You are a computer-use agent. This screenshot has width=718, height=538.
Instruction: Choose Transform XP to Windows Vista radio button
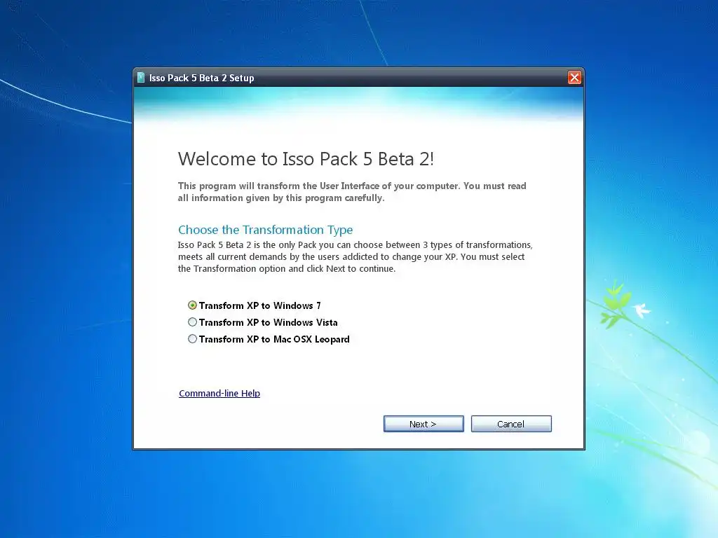(x=192, y=322)
